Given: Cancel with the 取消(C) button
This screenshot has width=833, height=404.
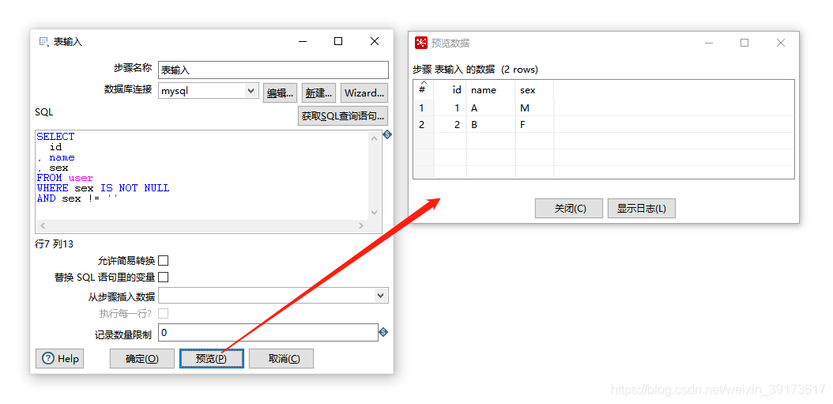Looking at the screenshot, I should tap(281, 359).
